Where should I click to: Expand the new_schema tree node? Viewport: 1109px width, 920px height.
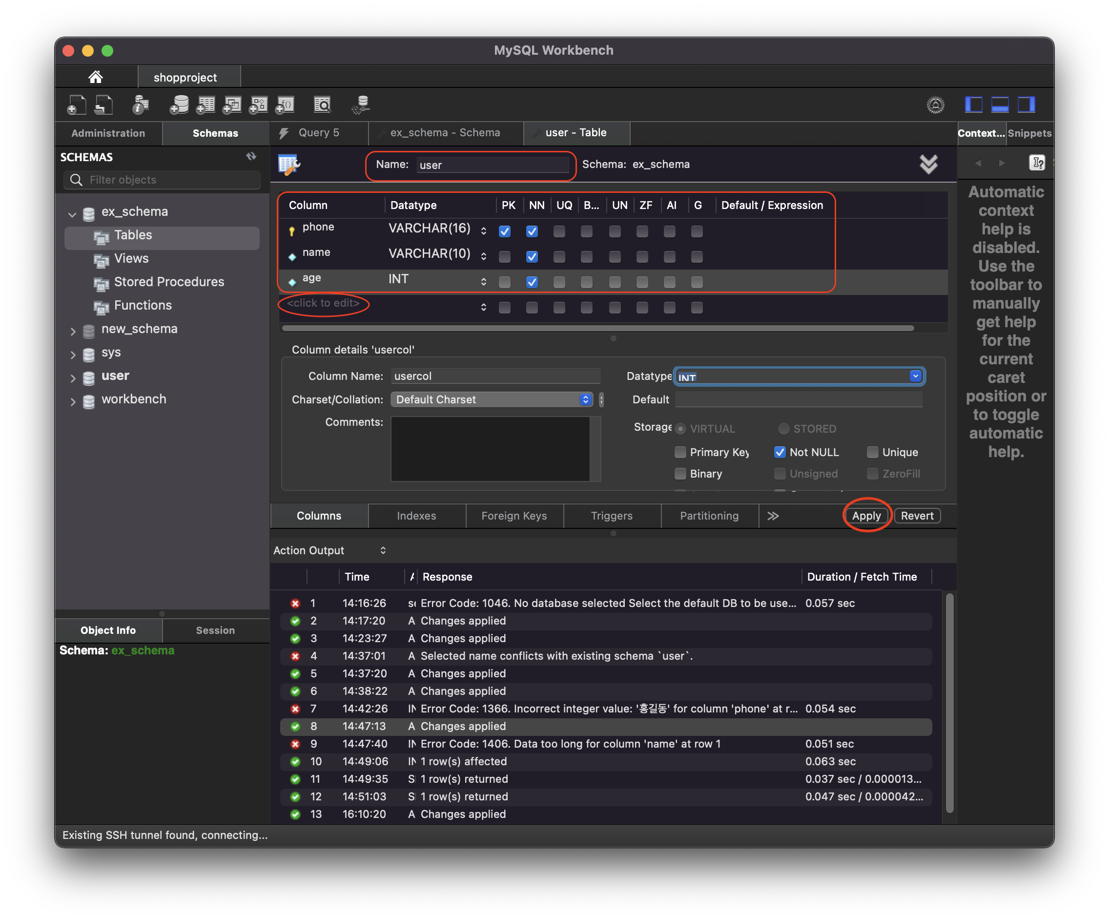[73, 331]
